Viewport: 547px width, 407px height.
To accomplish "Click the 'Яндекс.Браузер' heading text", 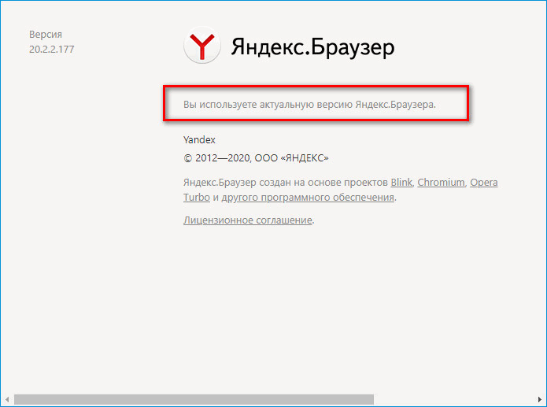I will (312, 47).
